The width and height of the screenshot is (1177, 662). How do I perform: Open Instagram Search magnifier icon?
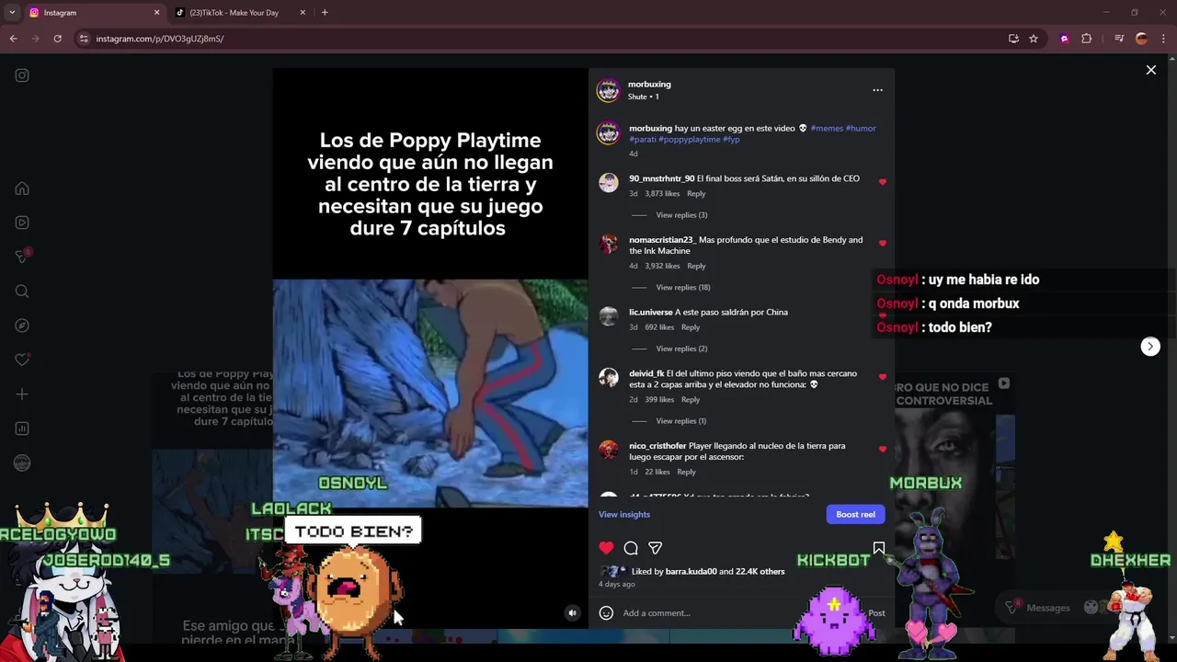22,291
